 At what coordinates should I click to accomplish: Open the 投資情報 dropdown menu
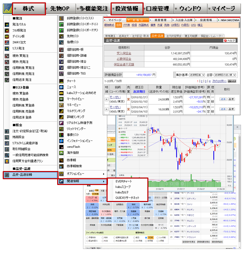tap(127, 9)
